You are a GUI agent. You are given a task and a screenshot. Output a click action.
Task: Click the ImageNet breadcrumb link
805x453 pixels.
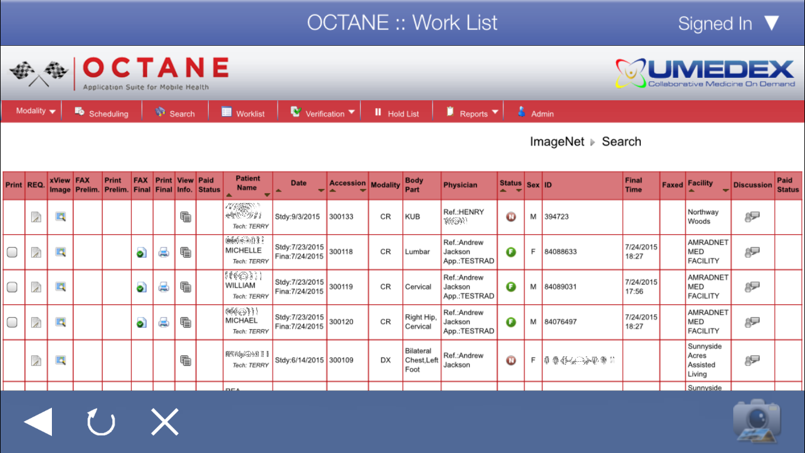click(x=556, y=142)
